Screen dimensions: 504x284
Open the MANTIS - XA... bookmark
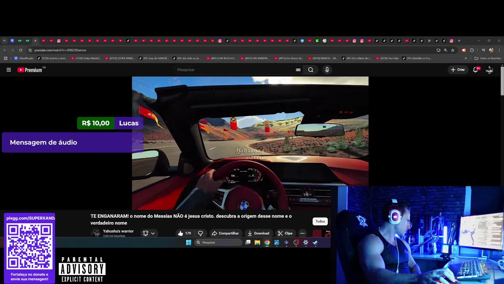(323, 58)
